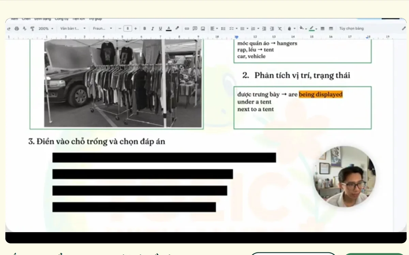409x255 pixels.
Task: Select the clothing racks photo
Action: pyautogui.click(x=123, y=83)
